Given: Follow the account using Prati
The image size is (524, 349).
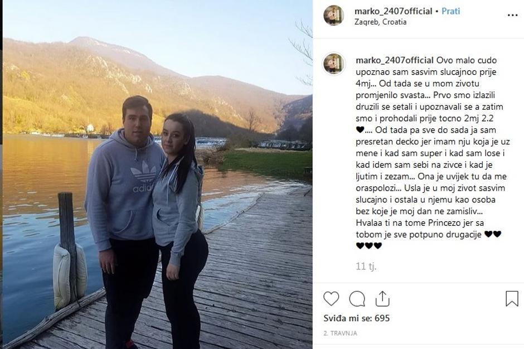Looking at the screenshot, I should pyautogui.click(x=450, y=11).
